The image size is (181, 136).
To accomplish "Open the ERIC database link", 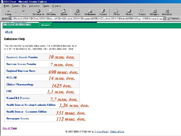I will (9, 91).
